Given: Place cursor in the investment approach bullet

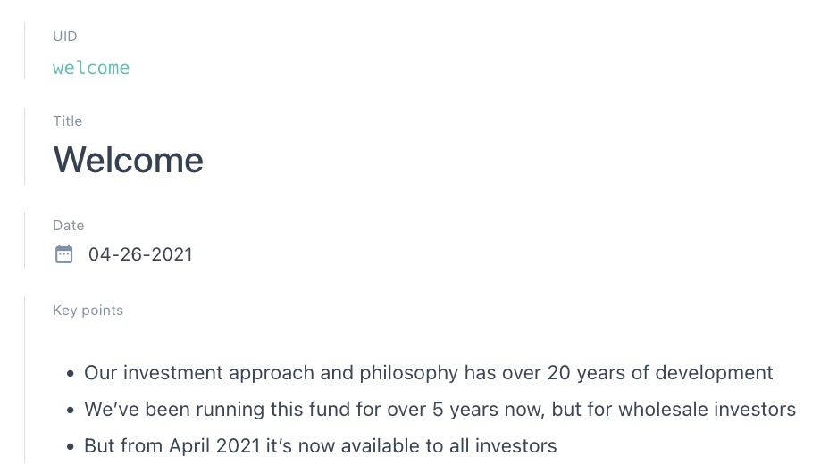Looking at the screenshot, I should [x=428, y=373].
